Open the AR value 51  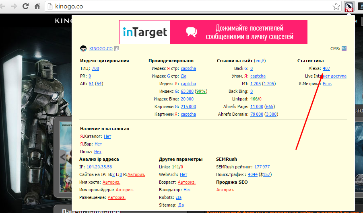[x=91, y=84]
